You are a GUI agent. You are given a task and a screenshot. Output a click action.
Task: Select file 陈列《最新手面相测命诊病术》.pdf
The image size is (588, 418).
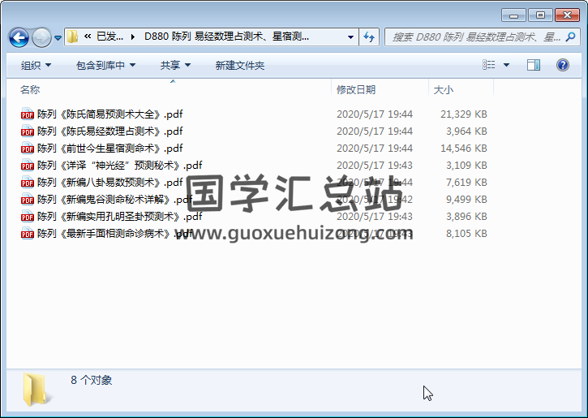tap(114, 234)
